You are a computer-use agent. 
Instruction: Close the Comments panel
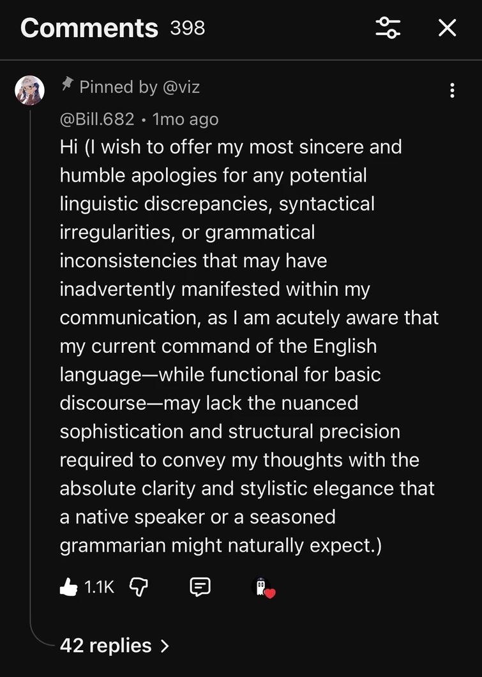(447, 27)
